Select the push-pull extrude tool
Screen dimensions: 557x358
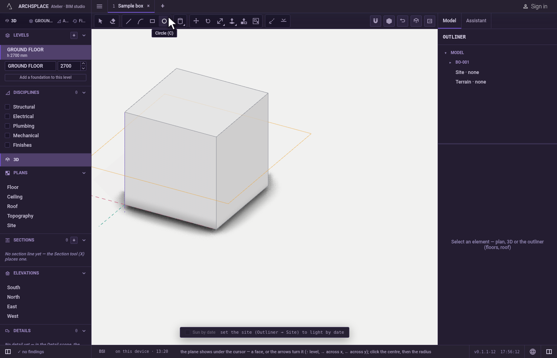point(232,21)
